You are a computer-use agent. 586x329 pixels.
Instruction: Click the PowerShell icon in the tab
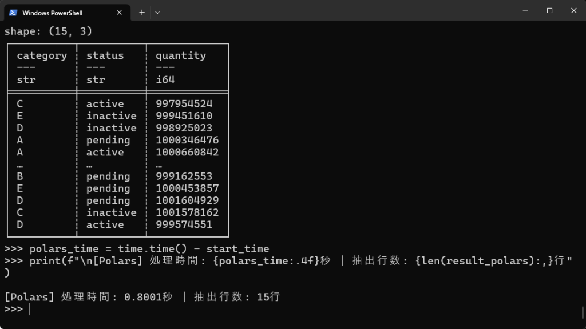tap(13, 12)
